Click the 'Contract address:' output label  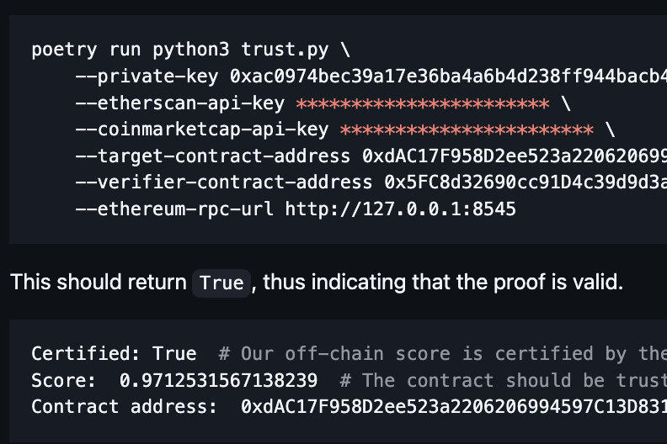[125, 407]
